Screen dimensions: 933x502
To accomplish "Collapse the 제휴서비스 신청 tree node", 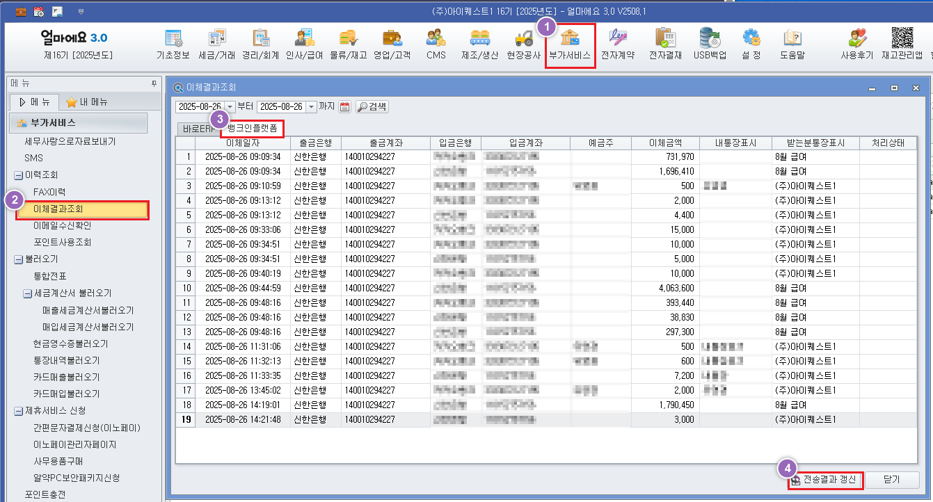I will (18, 411).
